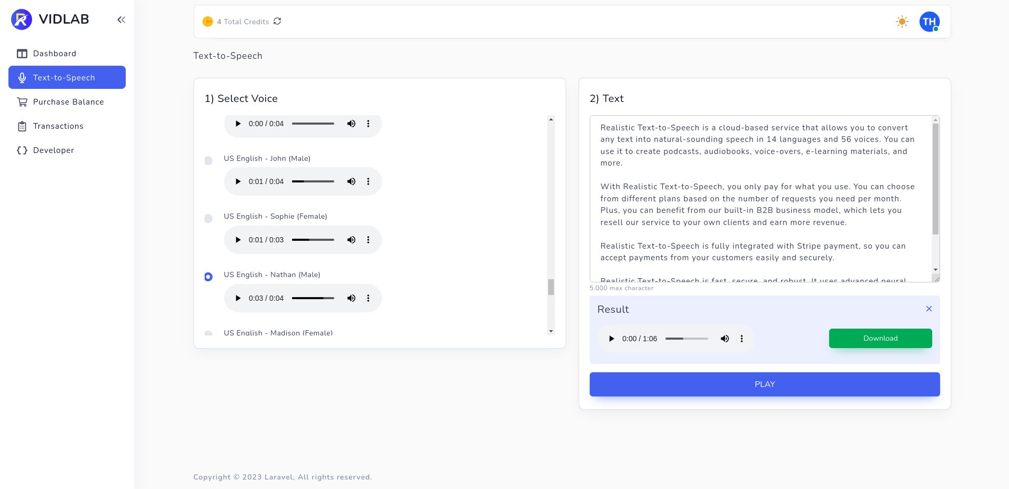Select the US English - John (Male) voice
Screen dimensions: 1009x489
click(x=208, y=160)
